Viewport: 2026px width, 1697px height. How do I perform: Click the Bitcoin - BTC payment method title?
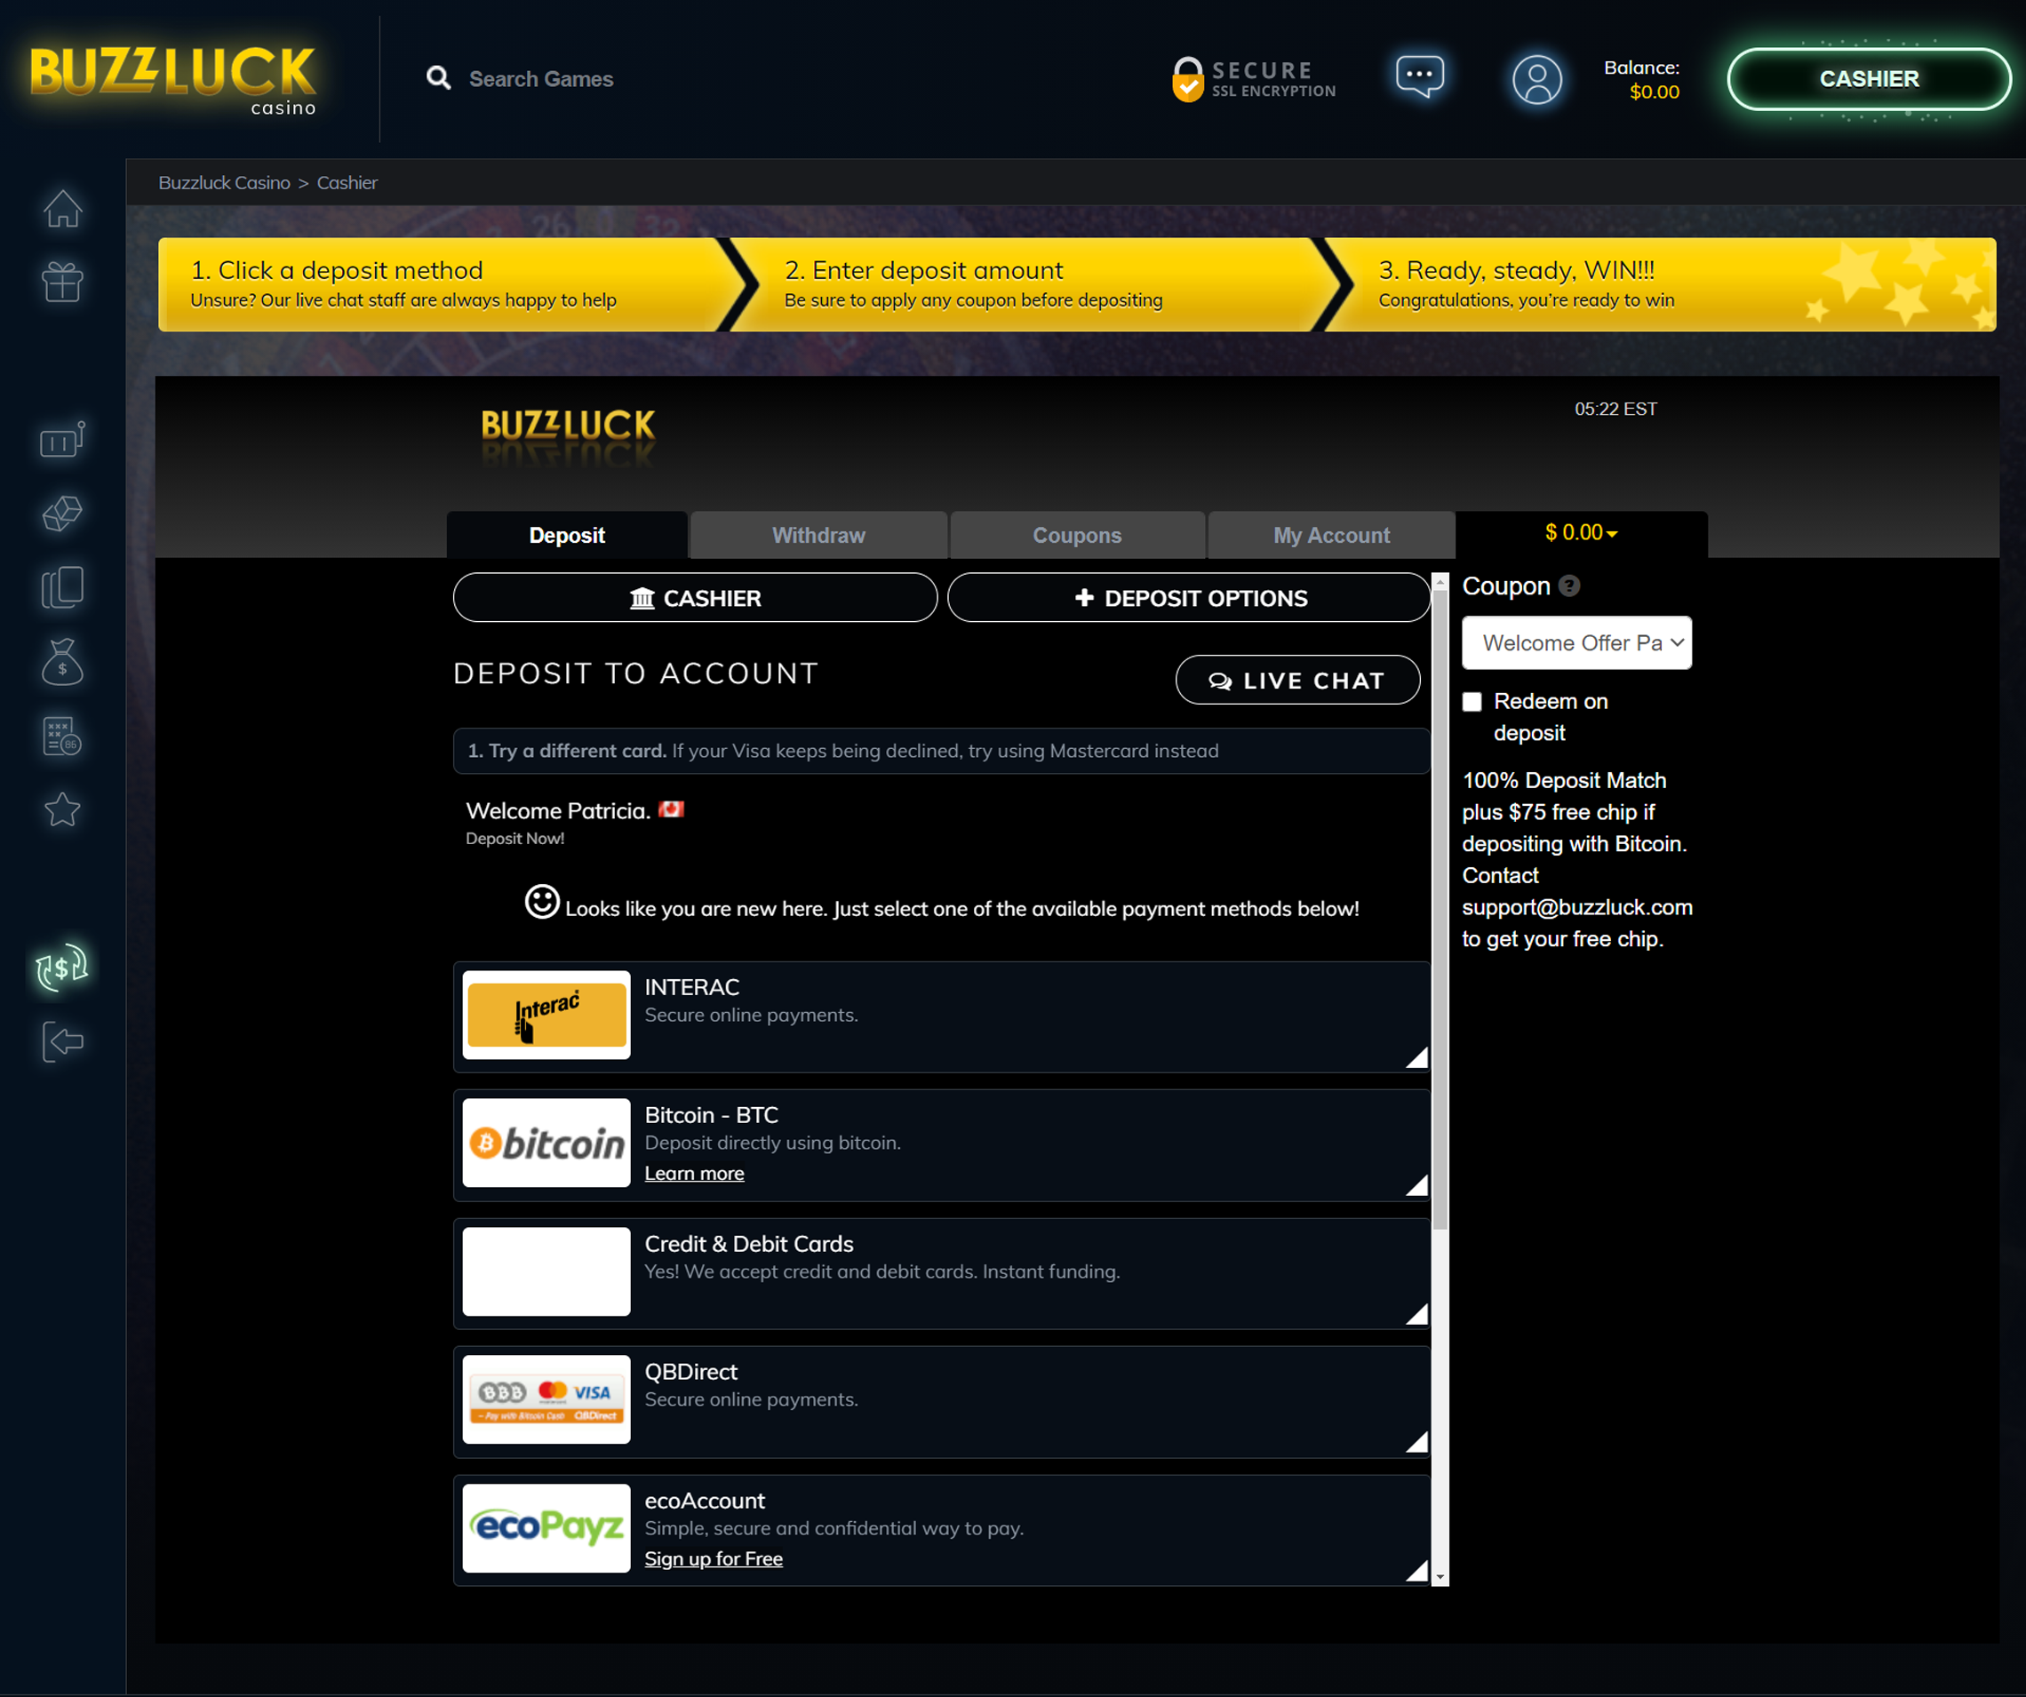click(711, 1115)
